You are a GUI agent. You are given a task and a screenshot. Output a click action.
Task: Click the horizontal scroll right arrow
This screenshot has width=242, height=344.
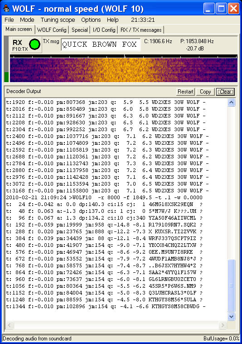pyautogui.click(x=223, y=325)
